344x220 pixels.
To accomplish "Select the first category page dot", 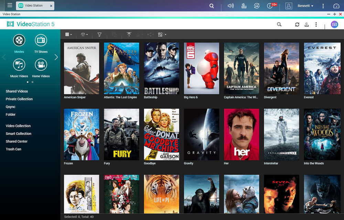I will pyautogui.click(x=28, y=82).
